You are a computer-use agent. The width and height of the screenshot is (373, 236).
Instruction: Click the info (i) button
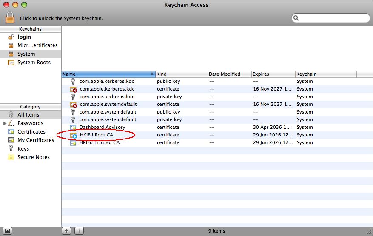click(79, 231)
